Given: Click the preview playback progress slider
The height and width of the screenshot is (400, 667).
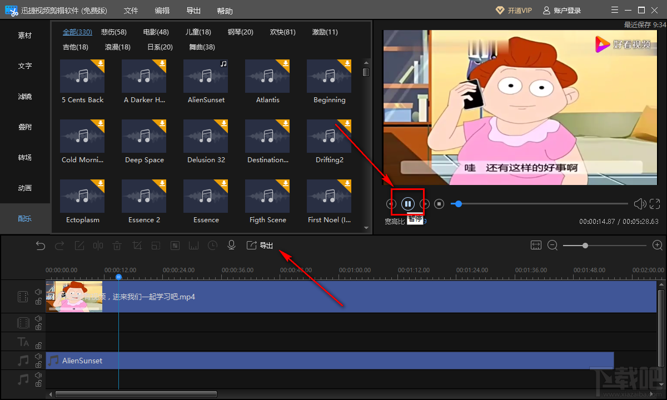Looking at the screenshot, I should click(x=539, y=204).
